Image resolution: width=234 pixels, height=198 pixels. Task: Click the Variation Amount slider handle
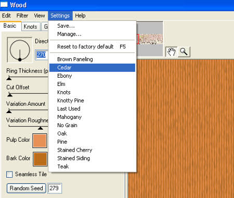point(9,111)
